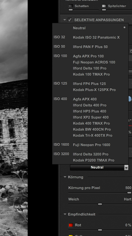Collapse the Körnung section
The width and height of the screenshot is (132, 236).
pos(65,177)
